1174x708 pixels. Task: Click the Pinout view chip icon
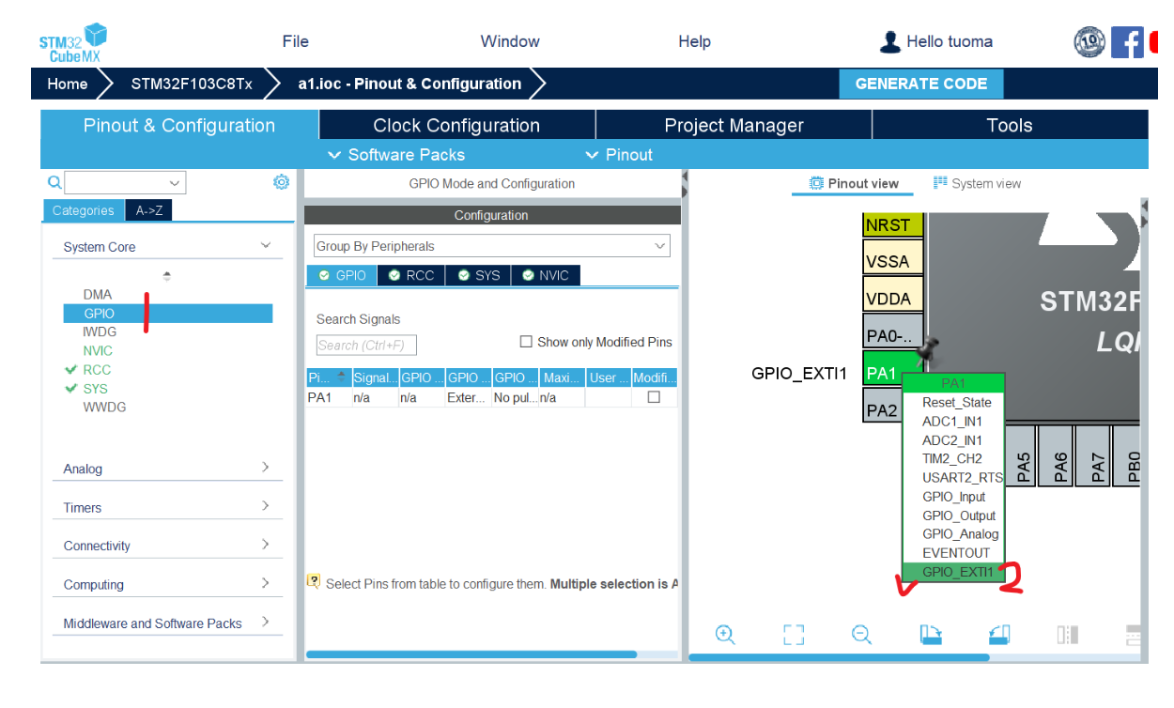coord(816,183)
